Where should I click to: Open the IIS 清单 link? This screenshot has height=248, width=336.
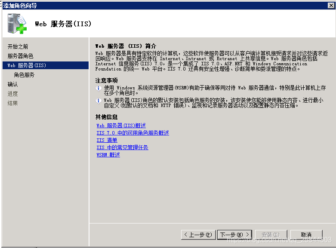click(107, 140)
